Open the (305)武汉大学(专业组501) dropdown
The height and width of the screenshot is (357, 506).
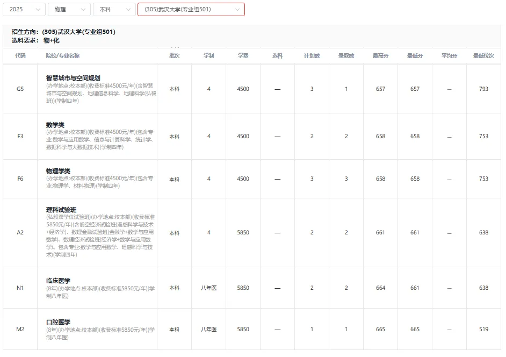click(x=191, y=9)
